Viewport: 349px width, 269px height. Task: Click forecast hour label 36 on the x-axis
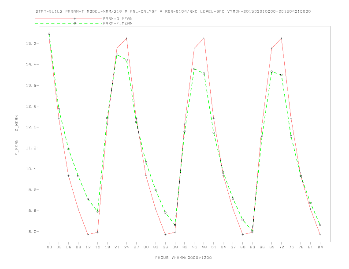165,247
